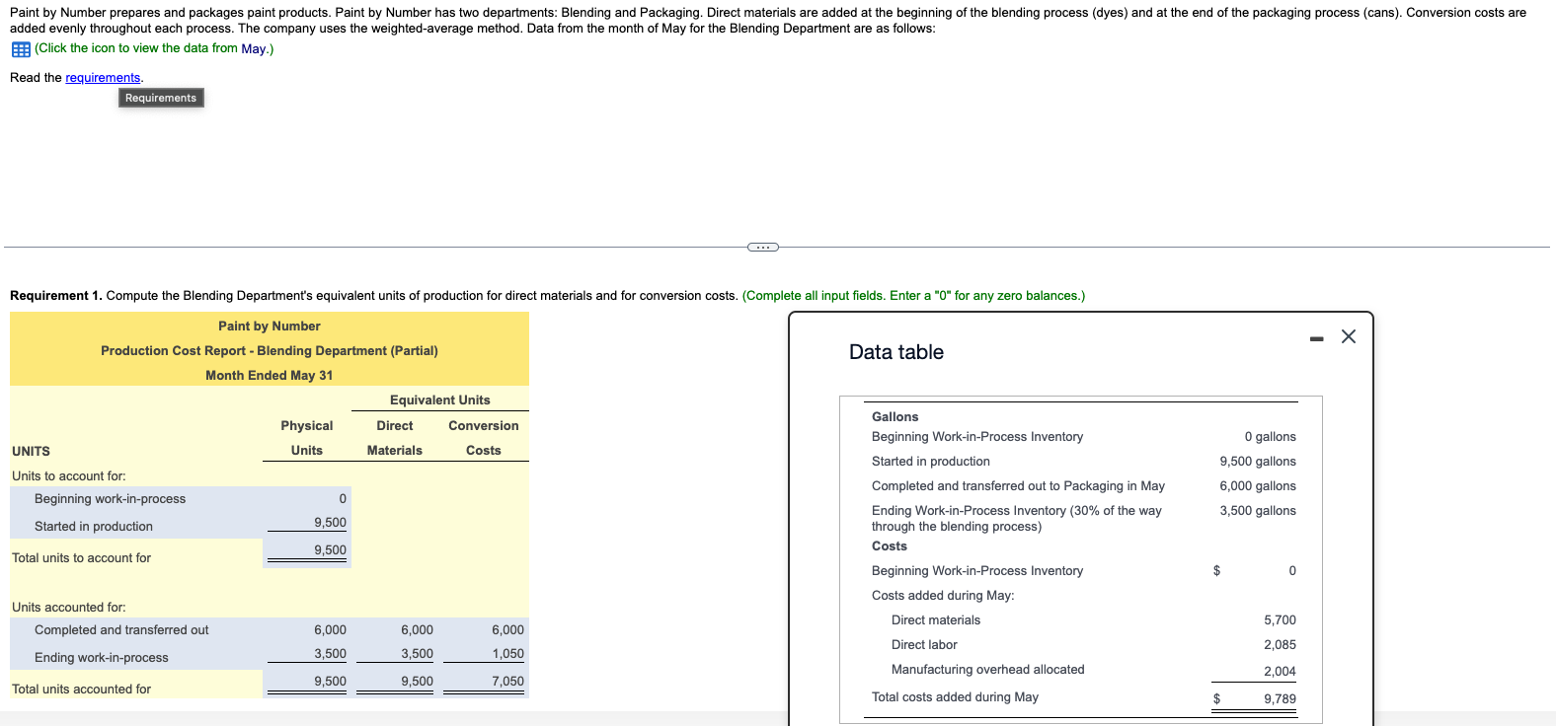Select Total accounted for direct materials field
This screenshot has width=1556, height=726.
point(395,683)
